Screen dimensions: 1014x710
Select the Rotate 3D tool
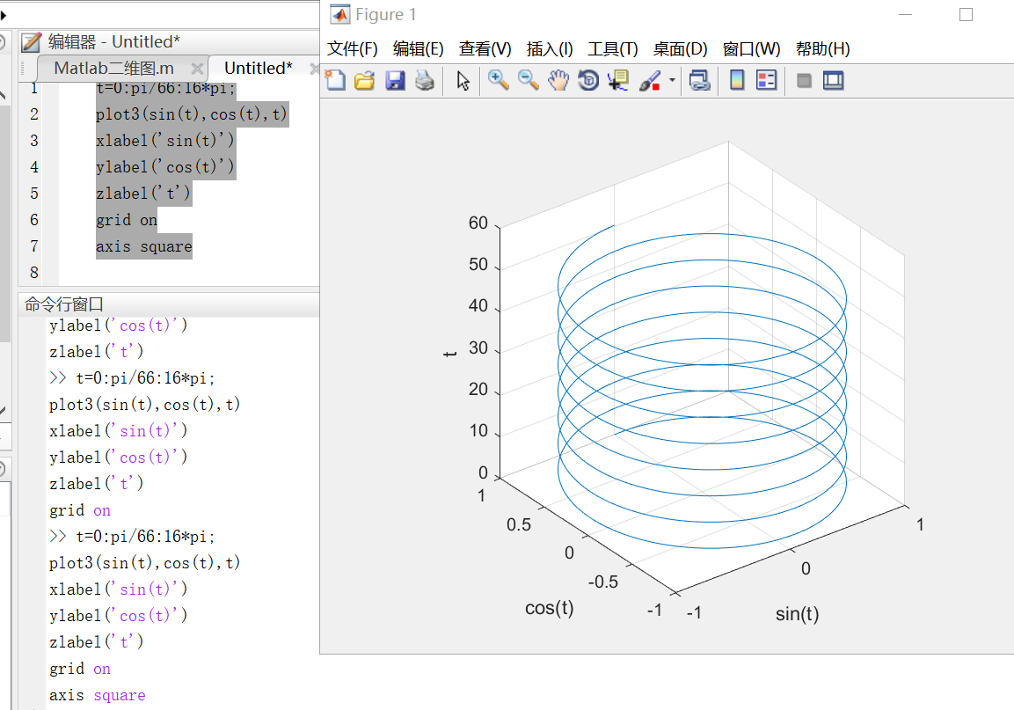587,80
